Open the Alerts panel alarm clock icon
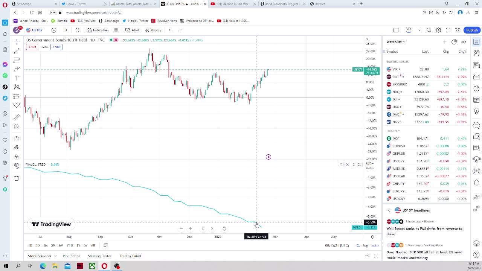Viewport: 482px width, 271px height. (x=476, y=53)
